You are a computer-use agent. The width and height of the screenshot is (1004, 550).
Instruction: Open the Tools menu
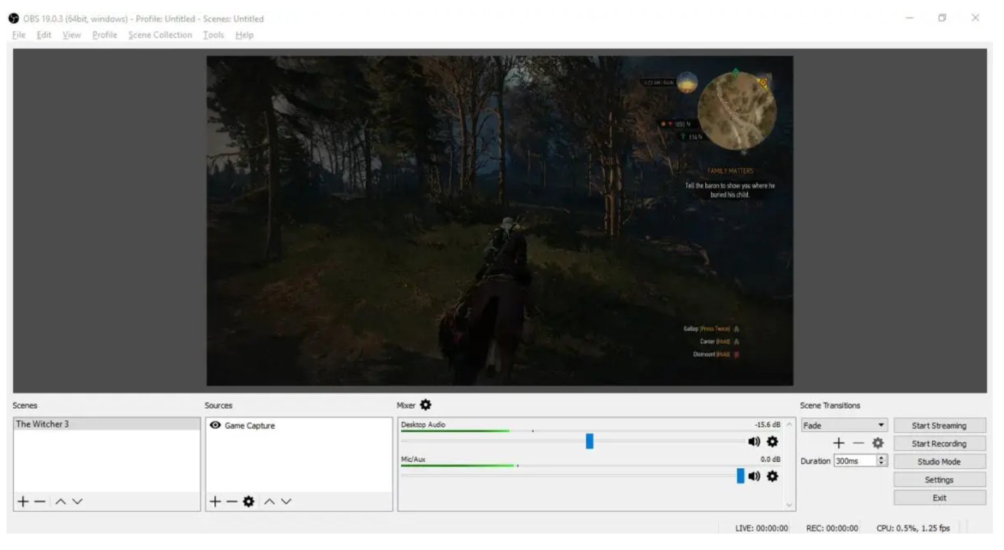tap(214, 35)
